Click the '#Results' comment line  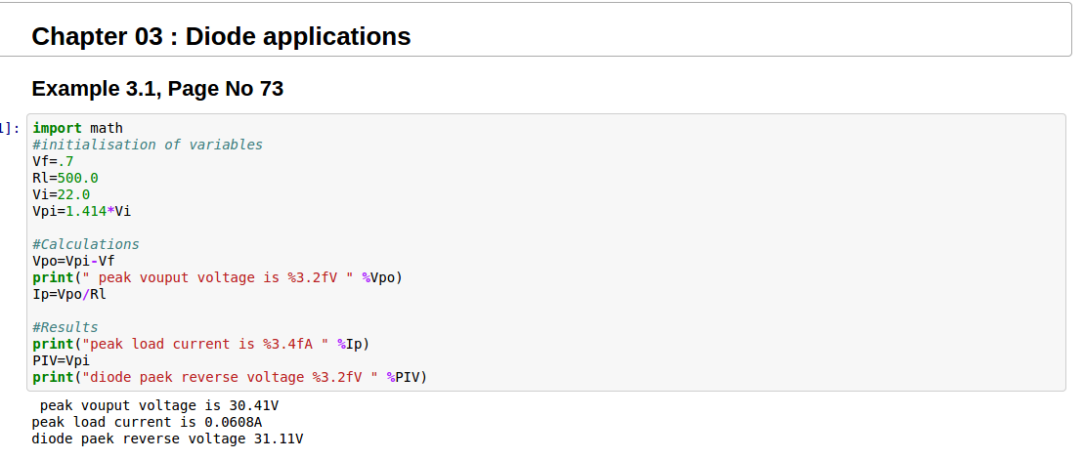[x=65, y=327]
